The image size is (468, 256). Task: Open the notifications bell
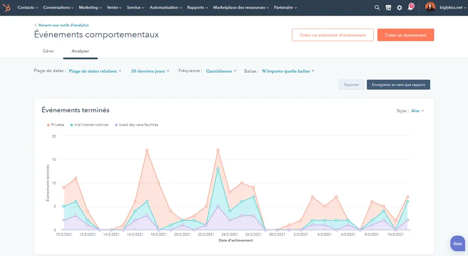pyautogui.click(x=411, y=7)
